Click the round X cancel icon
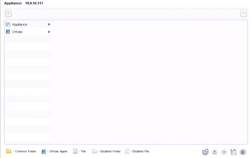 224,152
